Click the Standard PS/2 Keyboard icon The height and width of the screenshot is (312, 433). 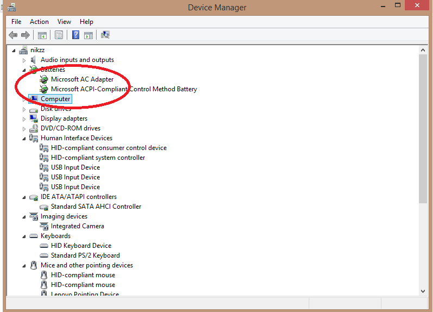click(44, 255)
